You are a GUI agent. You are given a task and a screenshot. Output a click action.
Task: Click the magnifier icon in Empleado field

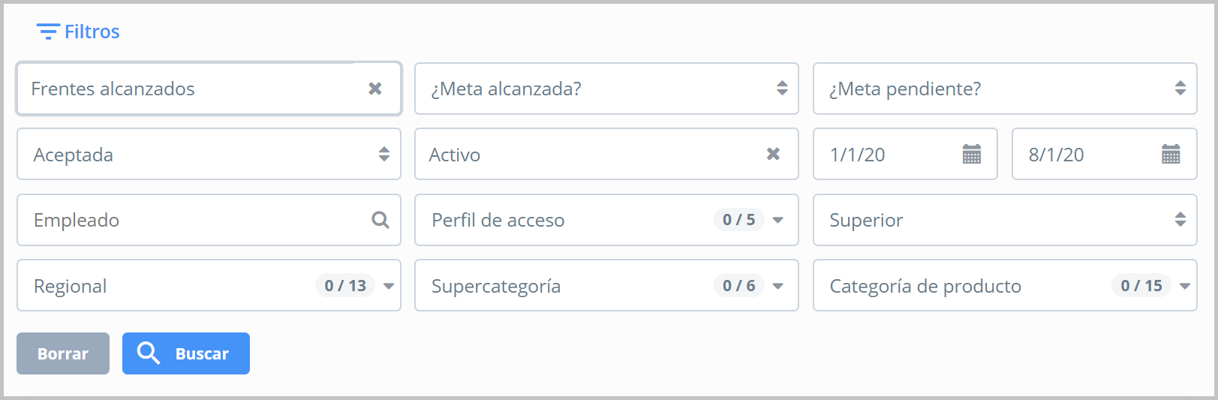(x=380, y=220)
